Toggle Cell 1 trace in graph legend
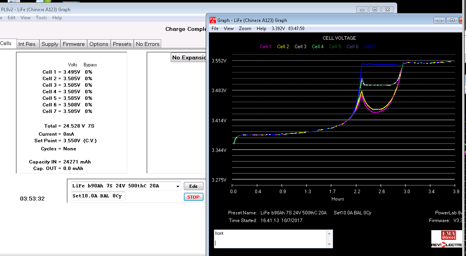This screenshot has width=466, height=256. click(266, 47)
